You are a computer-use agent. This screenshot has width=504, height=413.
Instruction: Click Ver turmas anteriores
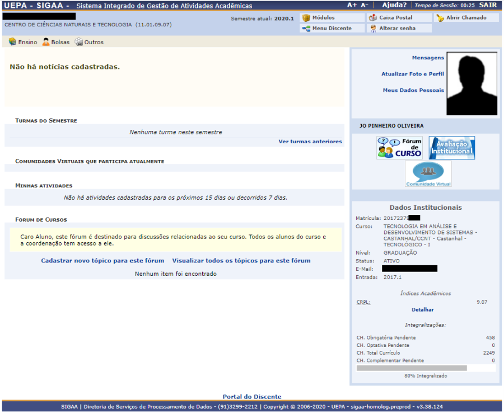[310, 142]
